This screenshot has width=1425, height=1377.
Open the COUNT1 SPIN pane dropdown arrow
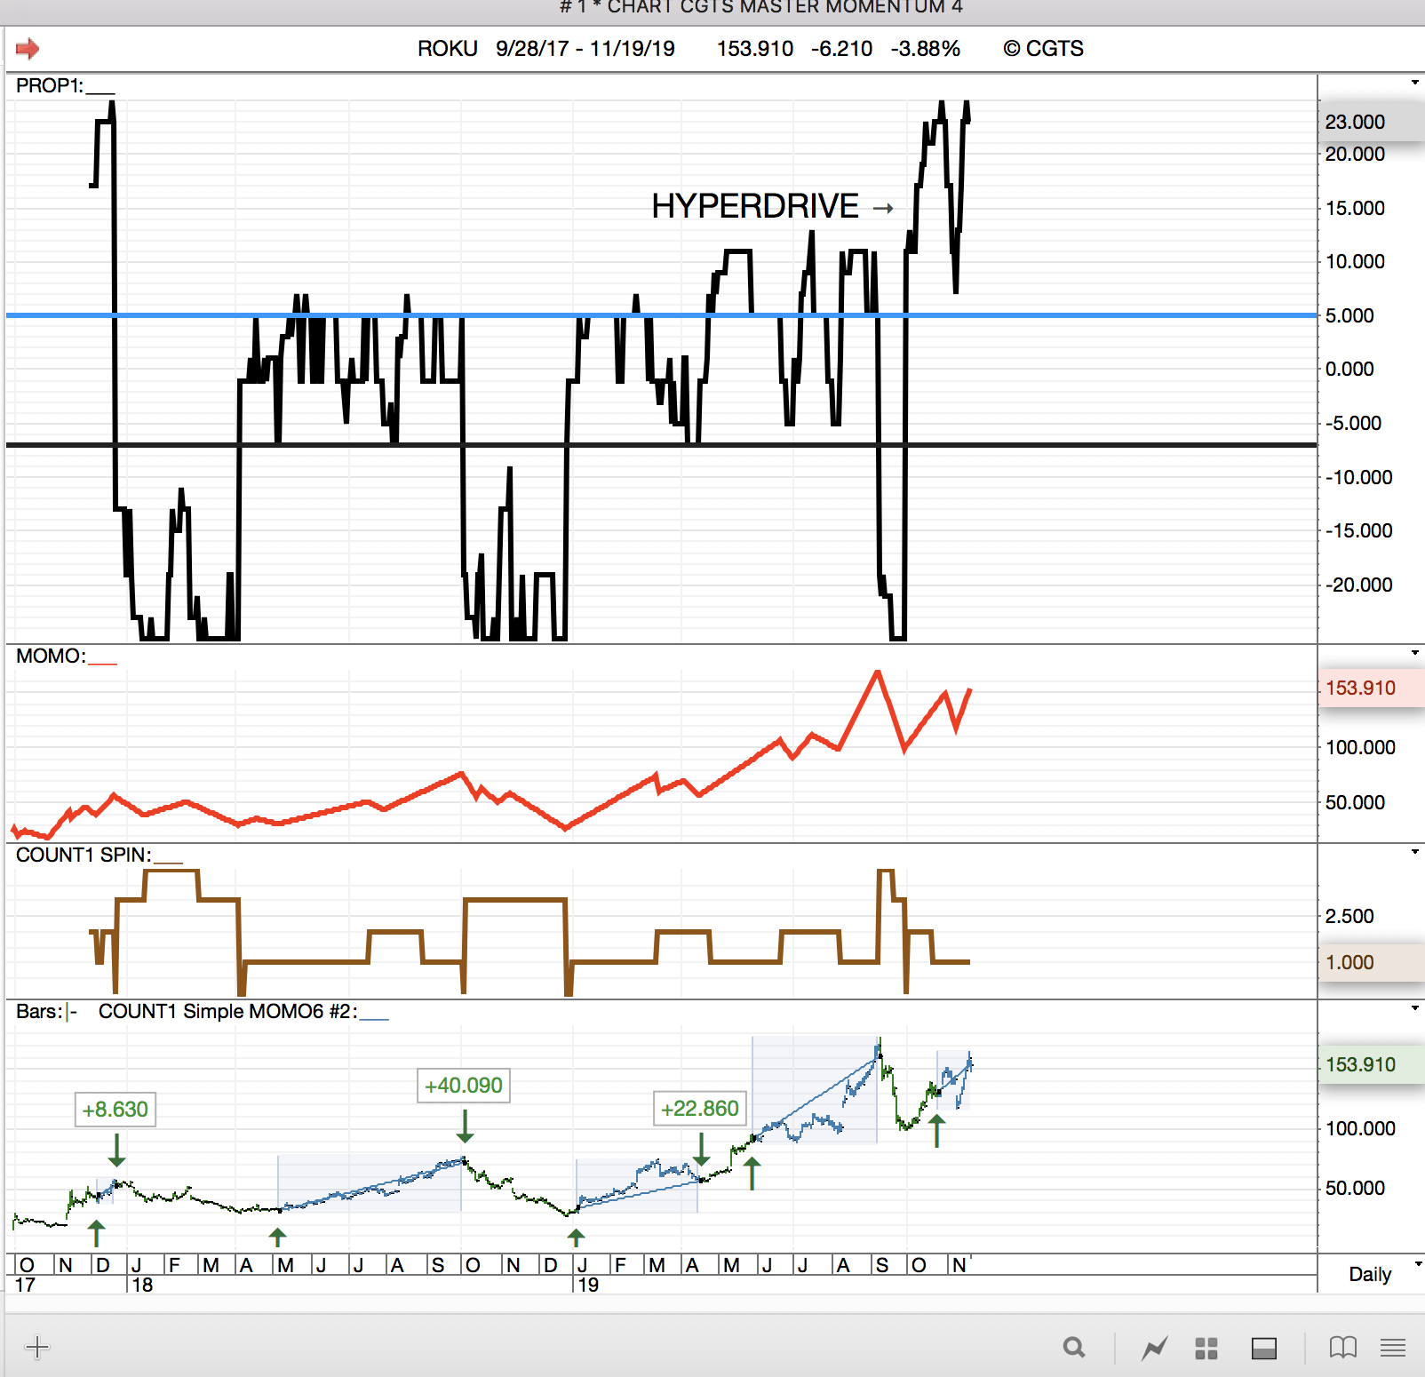[1414, 852]
